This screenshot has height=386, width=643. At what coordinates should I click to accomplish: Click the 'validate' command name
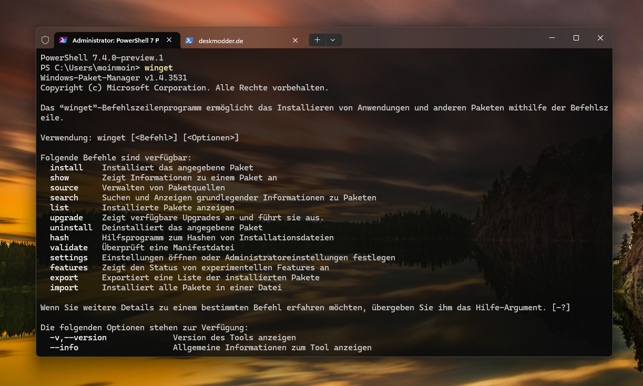pyautogui.click(x=69, y=248)
